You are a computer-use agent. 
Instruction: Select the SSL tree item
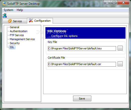[12, 47]
